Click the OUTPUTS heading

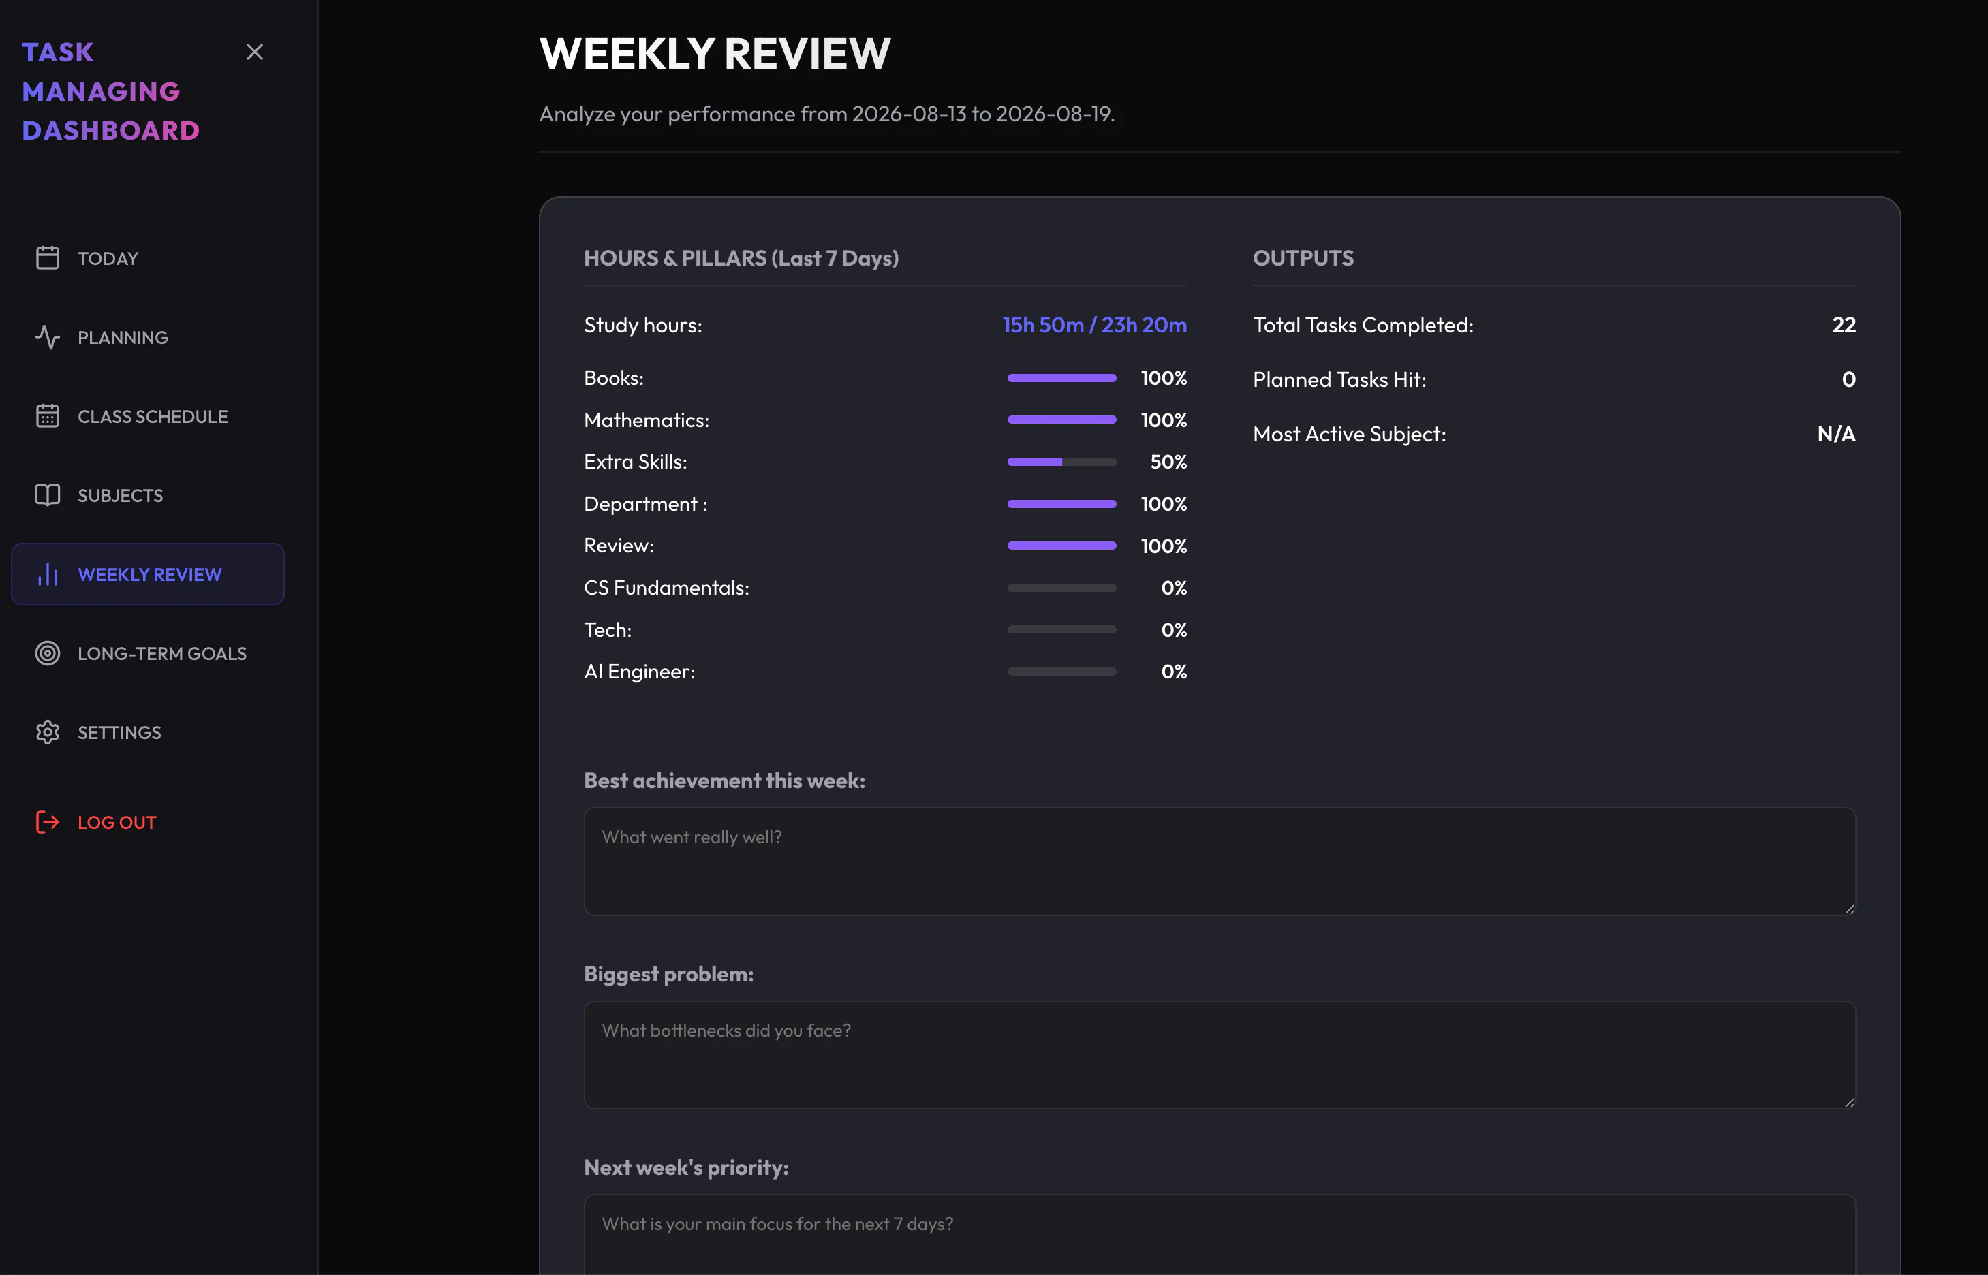(1303, 258)
